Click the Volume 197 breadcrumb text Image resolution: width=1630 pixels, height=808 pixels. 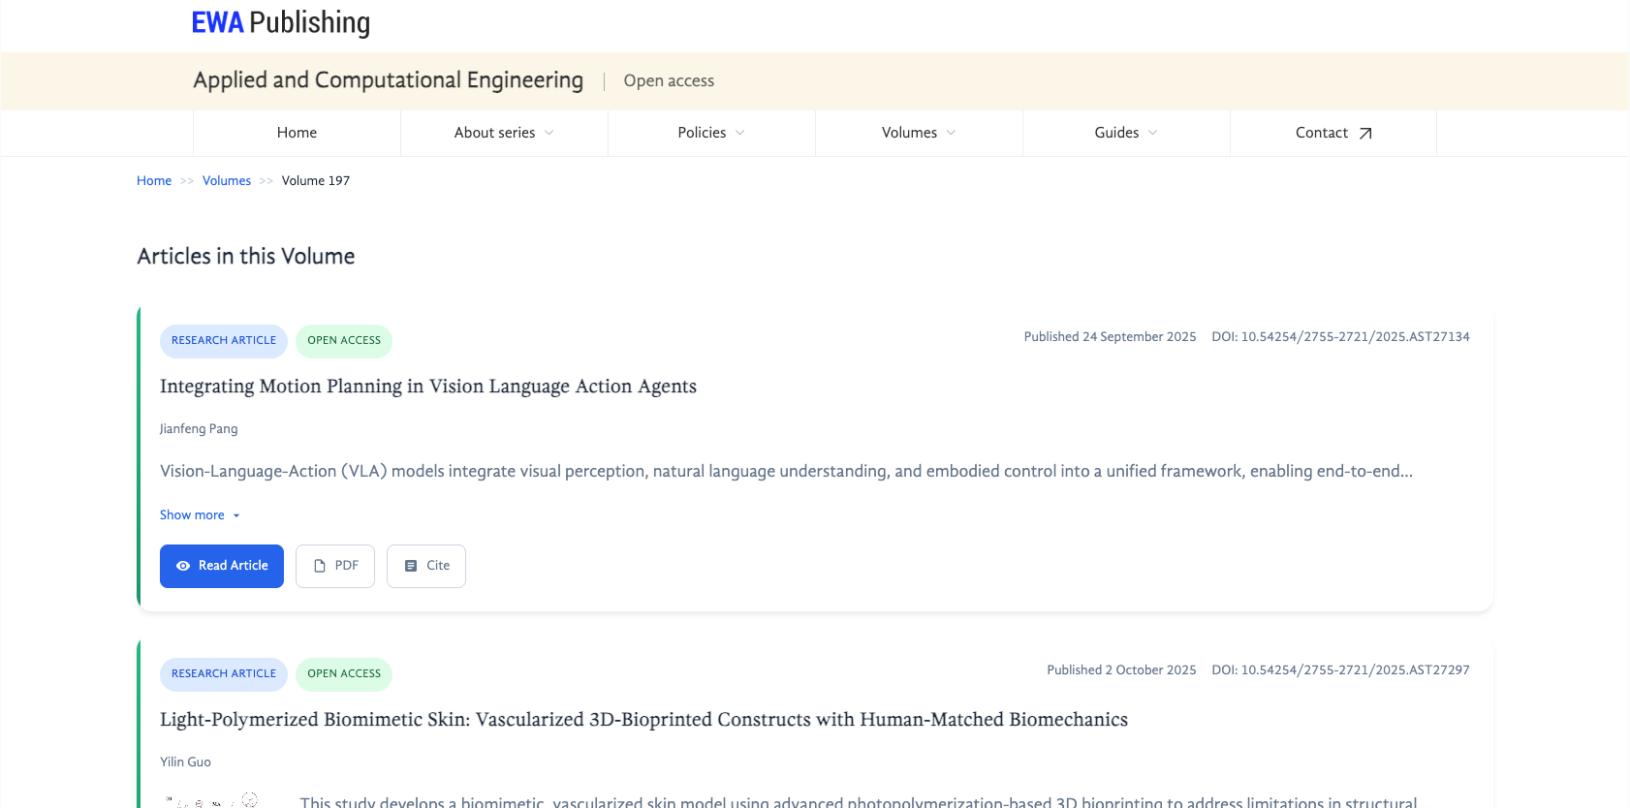coord(316,181)
